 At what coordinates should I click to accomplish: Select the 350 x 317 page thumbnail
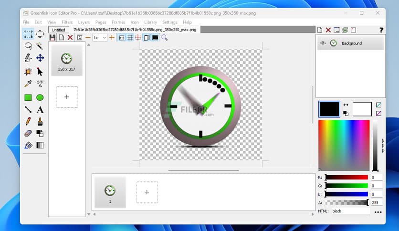coord(67,60)
